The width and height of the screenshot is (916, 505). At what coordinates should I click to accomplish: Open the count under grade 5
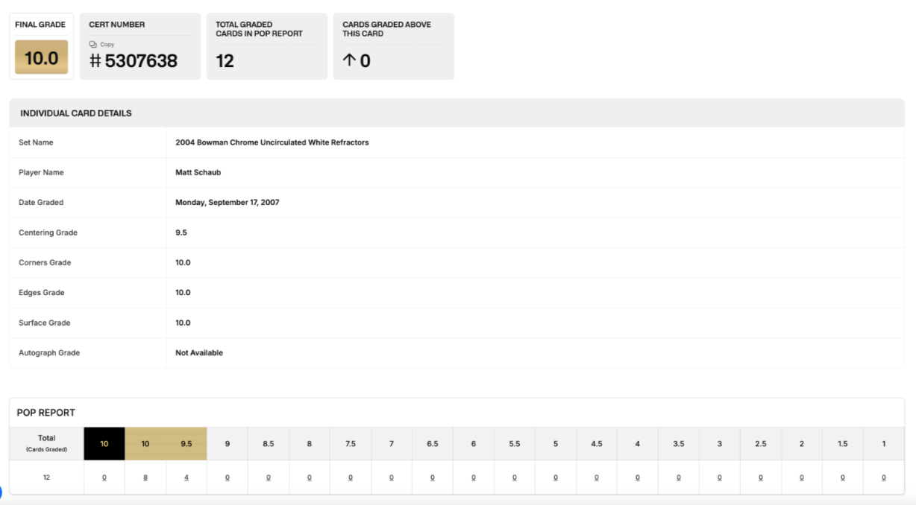pos(556,477)
